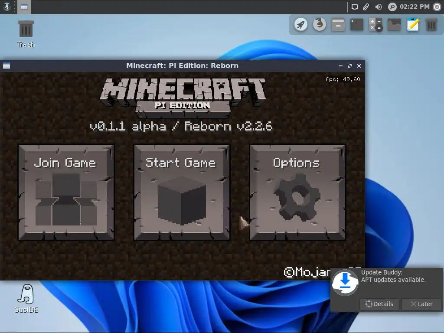Minimize the Minecraft Pi Edition window
This screenshot has width=444, height=333.
pos(341,66)
